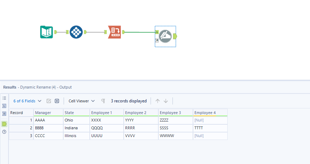Select the orange Cross Tab tool

(x=114, y=32)
